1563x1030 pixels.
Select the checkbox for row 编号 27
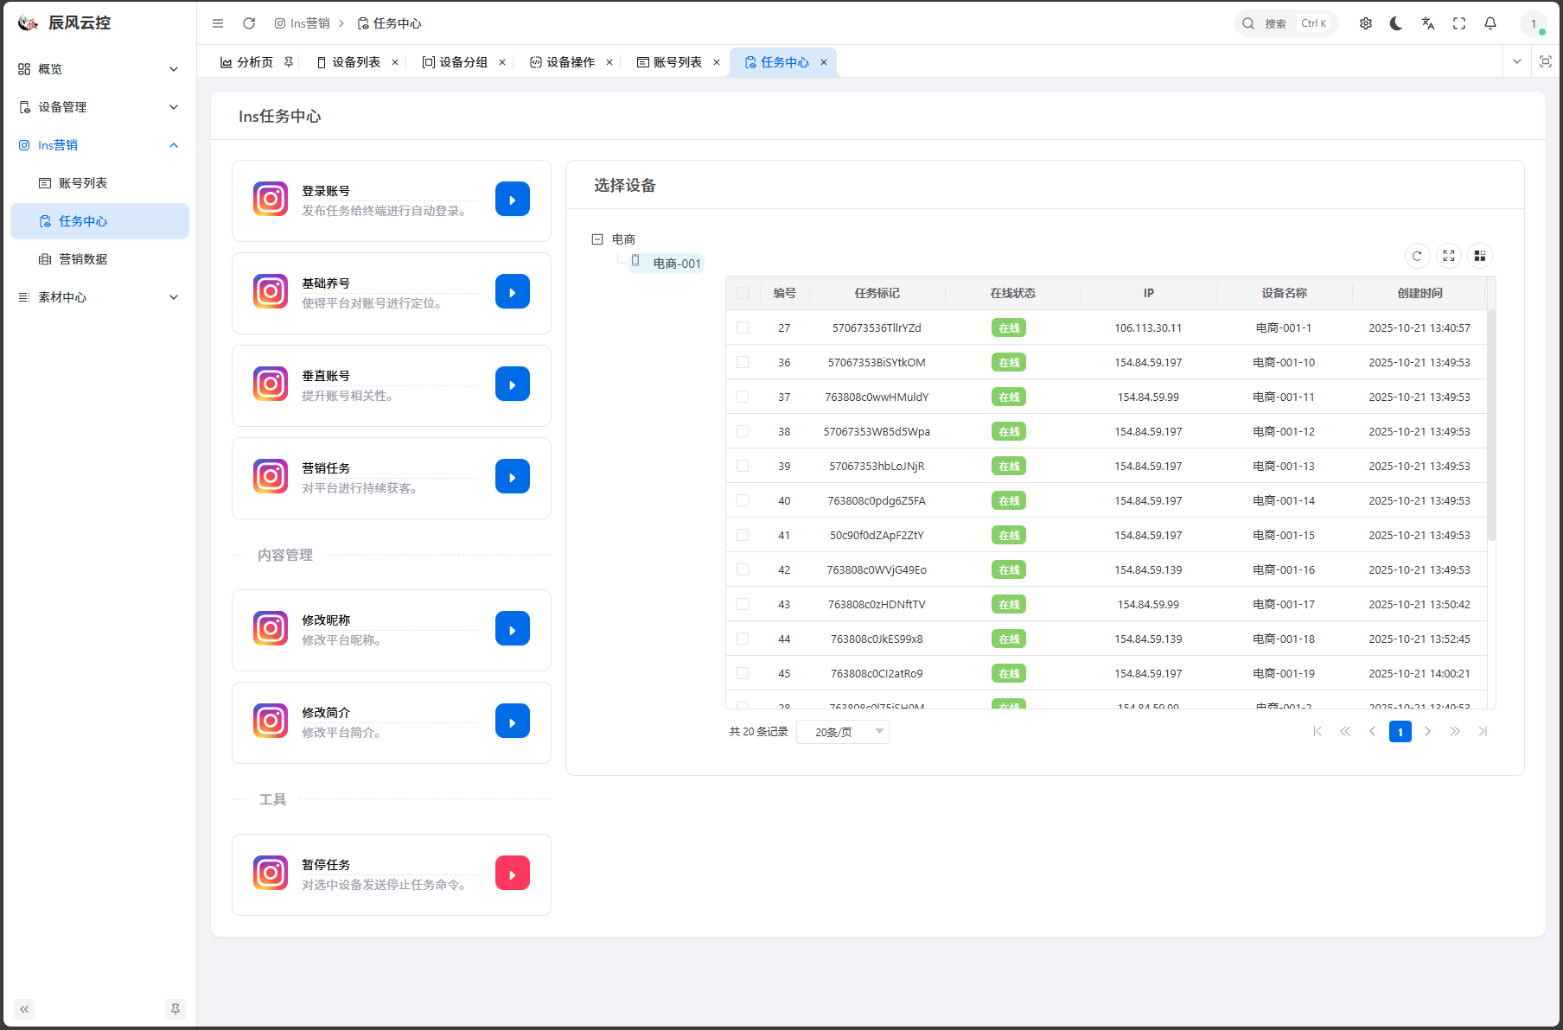coord(743,327)
